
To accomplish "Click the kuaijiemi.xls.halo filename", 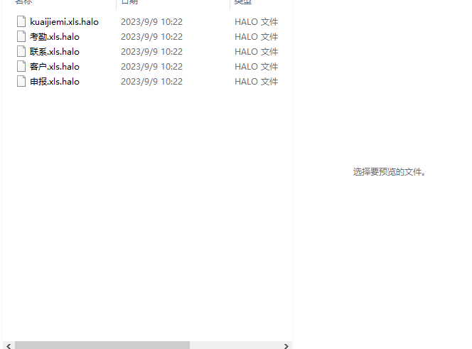I will pyautogui.click(x=64, y=22).
